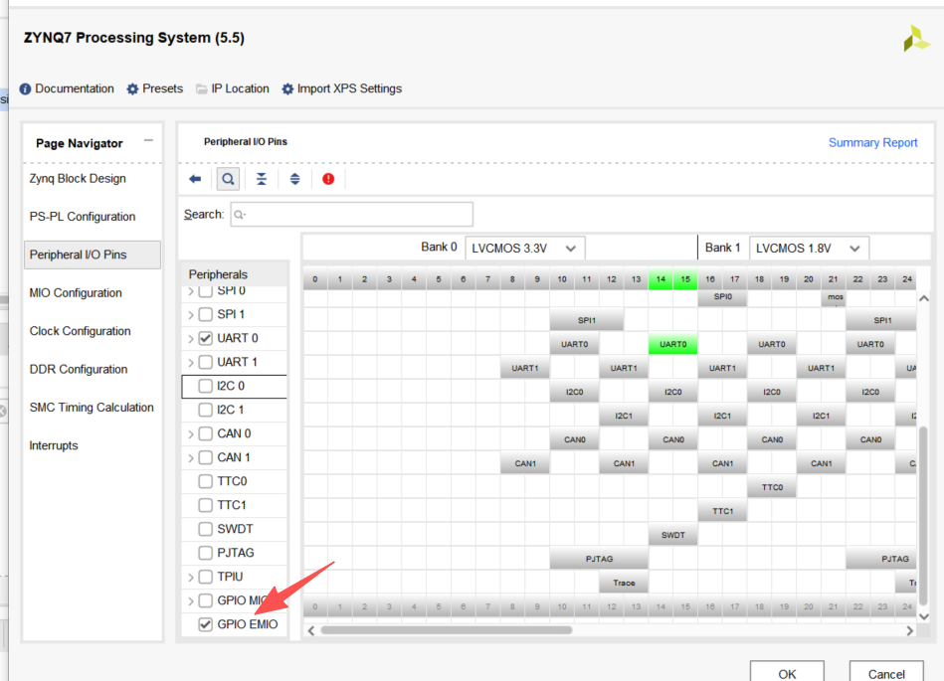Click the vertical scrollbar thumb
Image resolution: width=944 pixels, height=681 pixels.
tap(923, 516)
